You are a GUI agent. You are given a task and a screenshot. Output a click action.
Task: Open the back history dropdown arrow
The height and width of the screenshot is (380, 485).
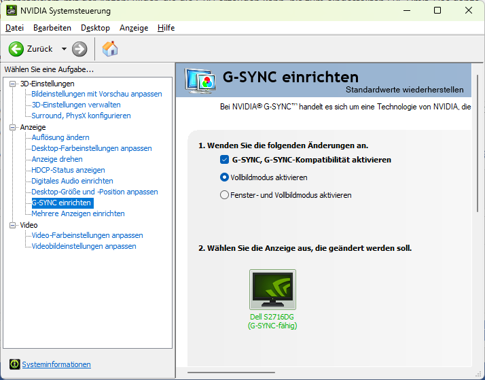[x=64, y=49]
